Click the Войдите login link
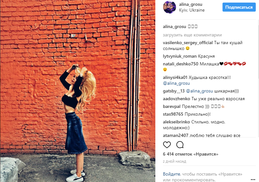Image resolution: width=259 pixels, height=182 pixels. pyautogui.click(x=171, y=174)
